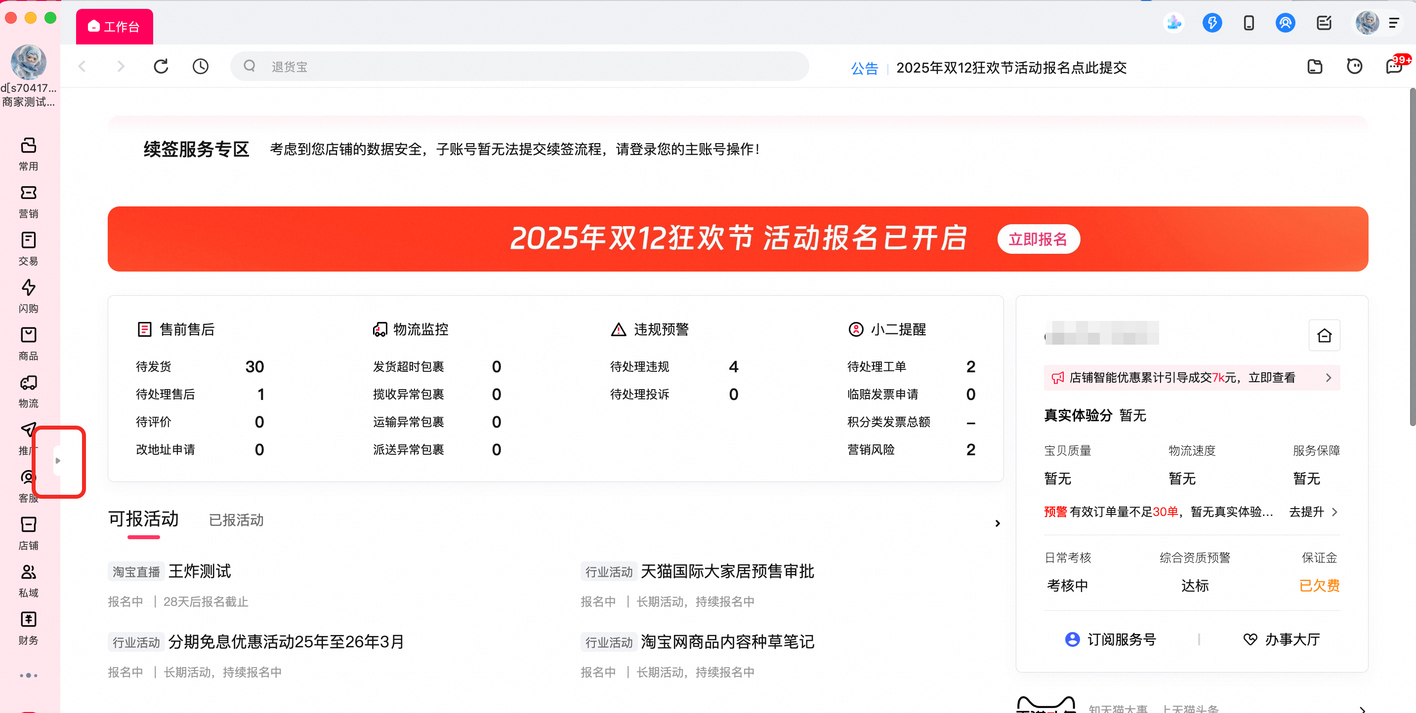Open 待处理售后 row
This screenshot has height=713, width=1416.
200,394
